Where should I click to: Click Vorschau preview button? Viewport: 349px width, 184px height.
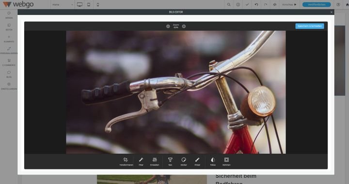point(289,5)
